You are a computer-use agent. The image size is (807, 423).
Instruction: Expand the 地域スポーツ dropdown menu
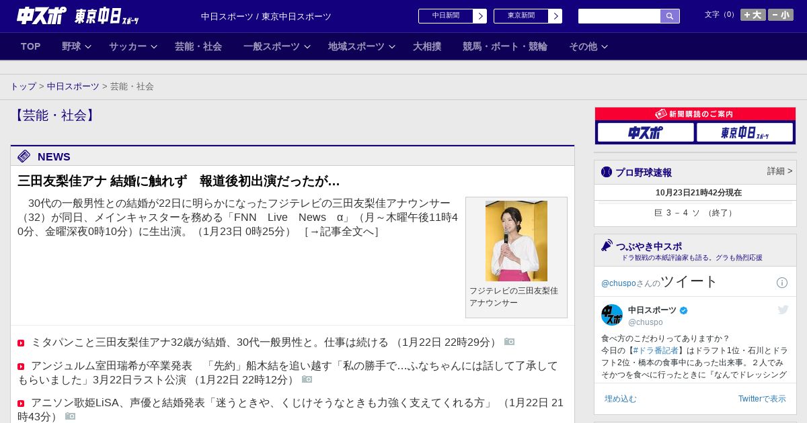362,46
